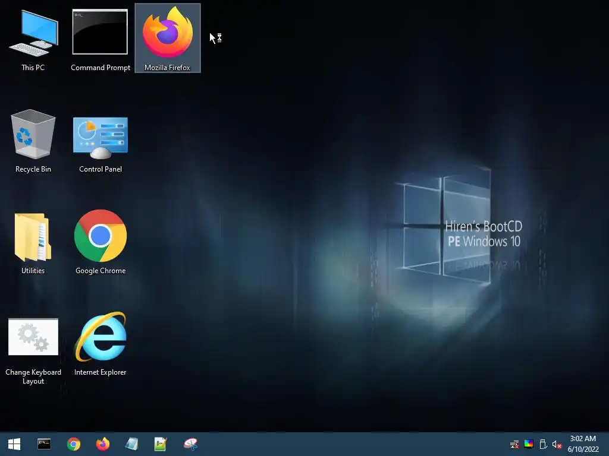This screenshot has height=456, width=609.
Task: Launch Firefox from the taskbar
Action: [102, 444]
